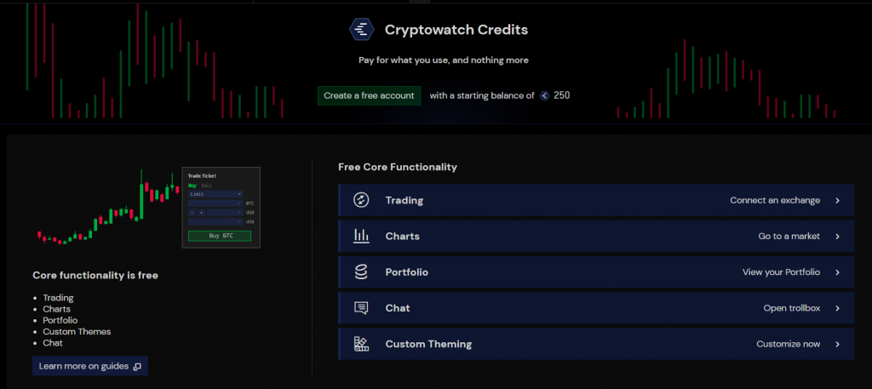872x389 pixels.
Task: Click Portfolio in the bullet list
Action: [x=60, y=320]
